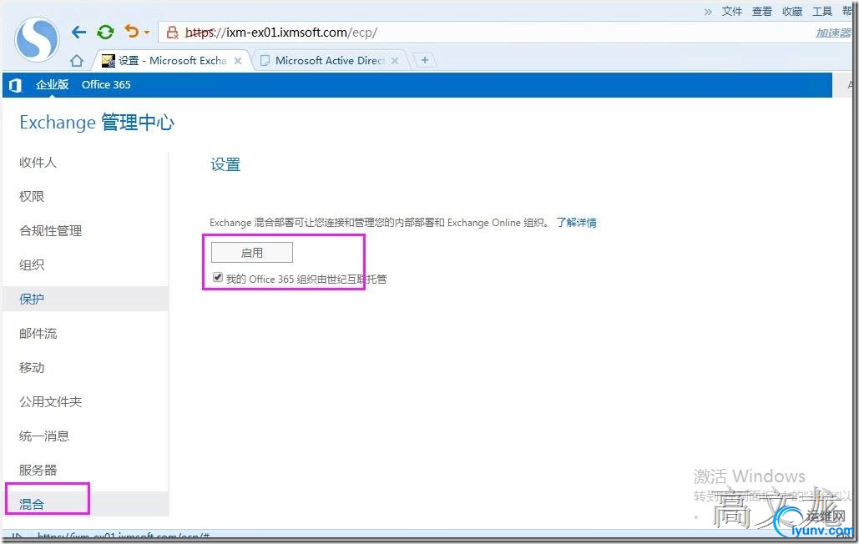859x544 pixels.
Task: Open the 收藏 menu
Action: (792, 12)
